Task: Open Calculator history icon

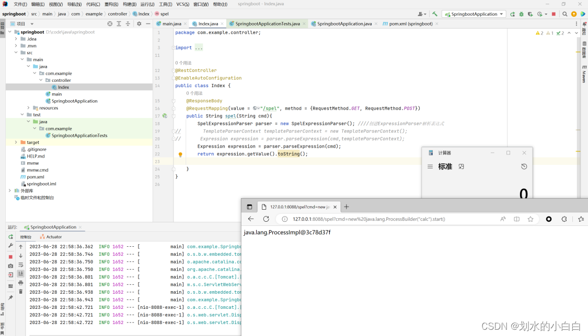Action: pyautogui.click(x=524, y=166)
